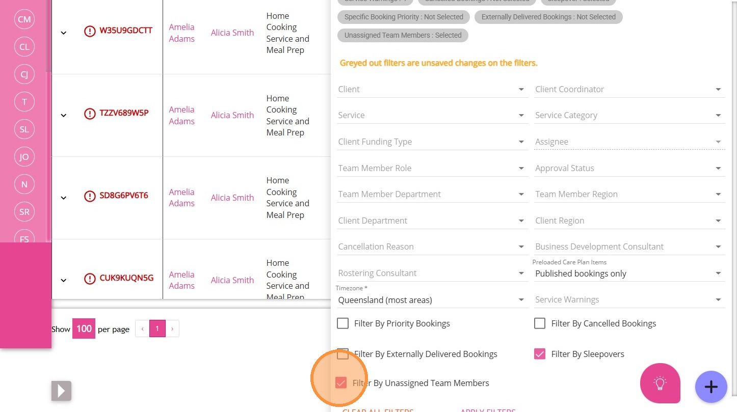Expand the TZZV689W5P booking row
The image size is (737, 412).
64,115
